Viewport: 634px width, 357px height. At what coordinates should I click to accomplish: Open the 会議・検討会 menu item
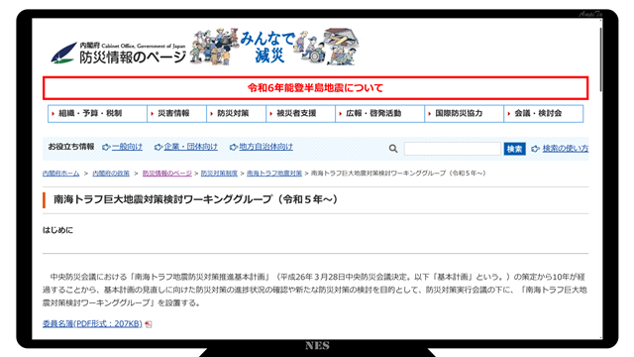[x=544, y=113]
